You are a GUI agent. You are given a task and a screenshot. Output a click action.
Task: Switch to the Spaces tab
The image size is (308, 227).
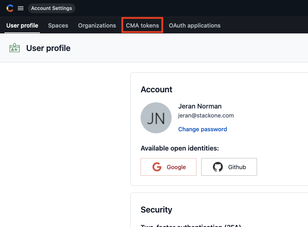(58, 25)
